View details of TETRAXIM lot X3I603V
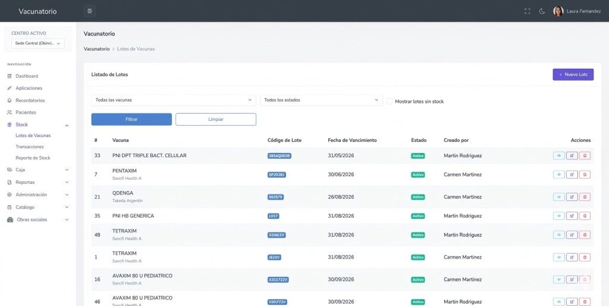609x306 pixels. pyautogui.click(x=558, y=235)
